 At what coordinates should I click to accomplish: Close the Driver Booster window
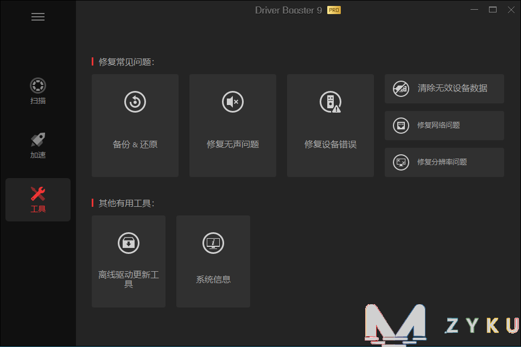click(511, 10)
